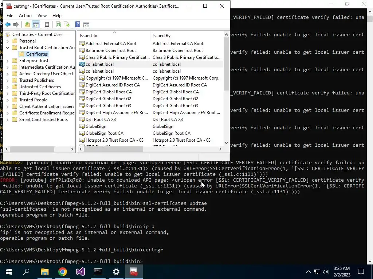Select the Smart Card Trusted Roots folder
Image resolution: width=373 pixels, height=279 pixels.
(44, 120)
